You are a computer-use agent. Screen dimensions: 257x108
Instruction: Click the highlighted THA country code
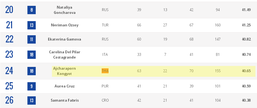point(105,71)
